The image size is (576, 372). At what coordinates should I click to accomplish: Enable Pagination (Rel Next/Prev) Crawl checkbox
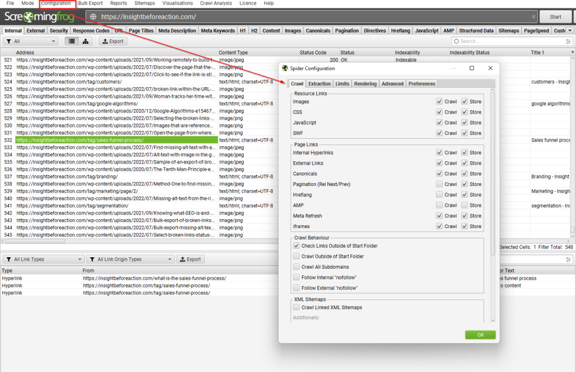click(x=439, y=184)
